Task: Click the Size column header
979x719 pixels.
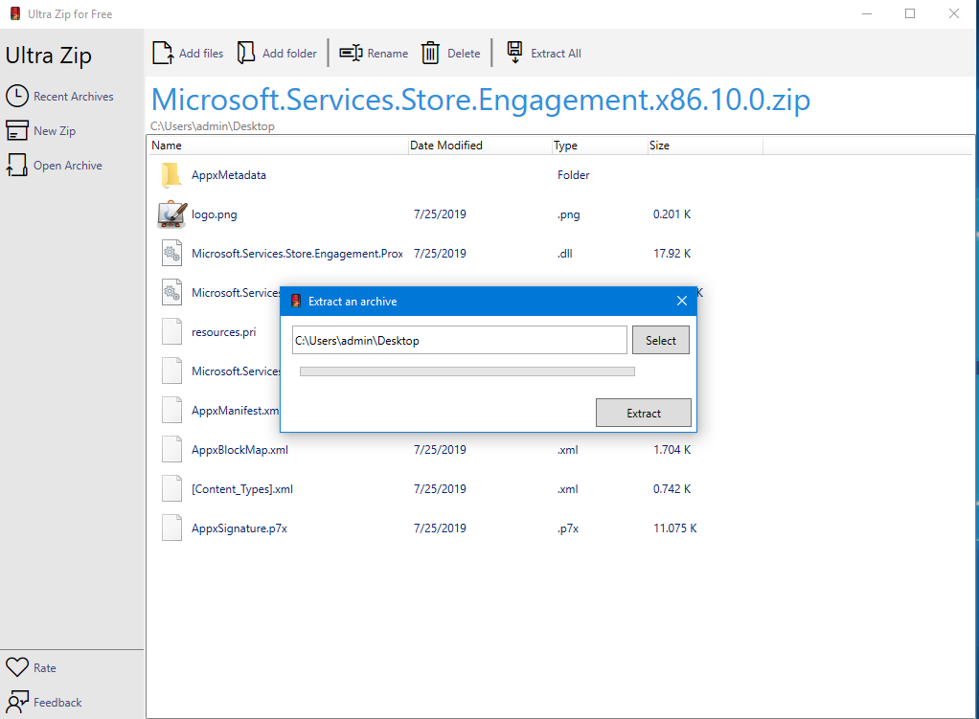Action: click(659, 146)
